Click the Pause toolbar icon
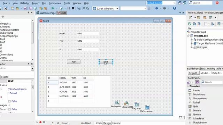This screenshot has height=125, width=223. click(69, 8)
